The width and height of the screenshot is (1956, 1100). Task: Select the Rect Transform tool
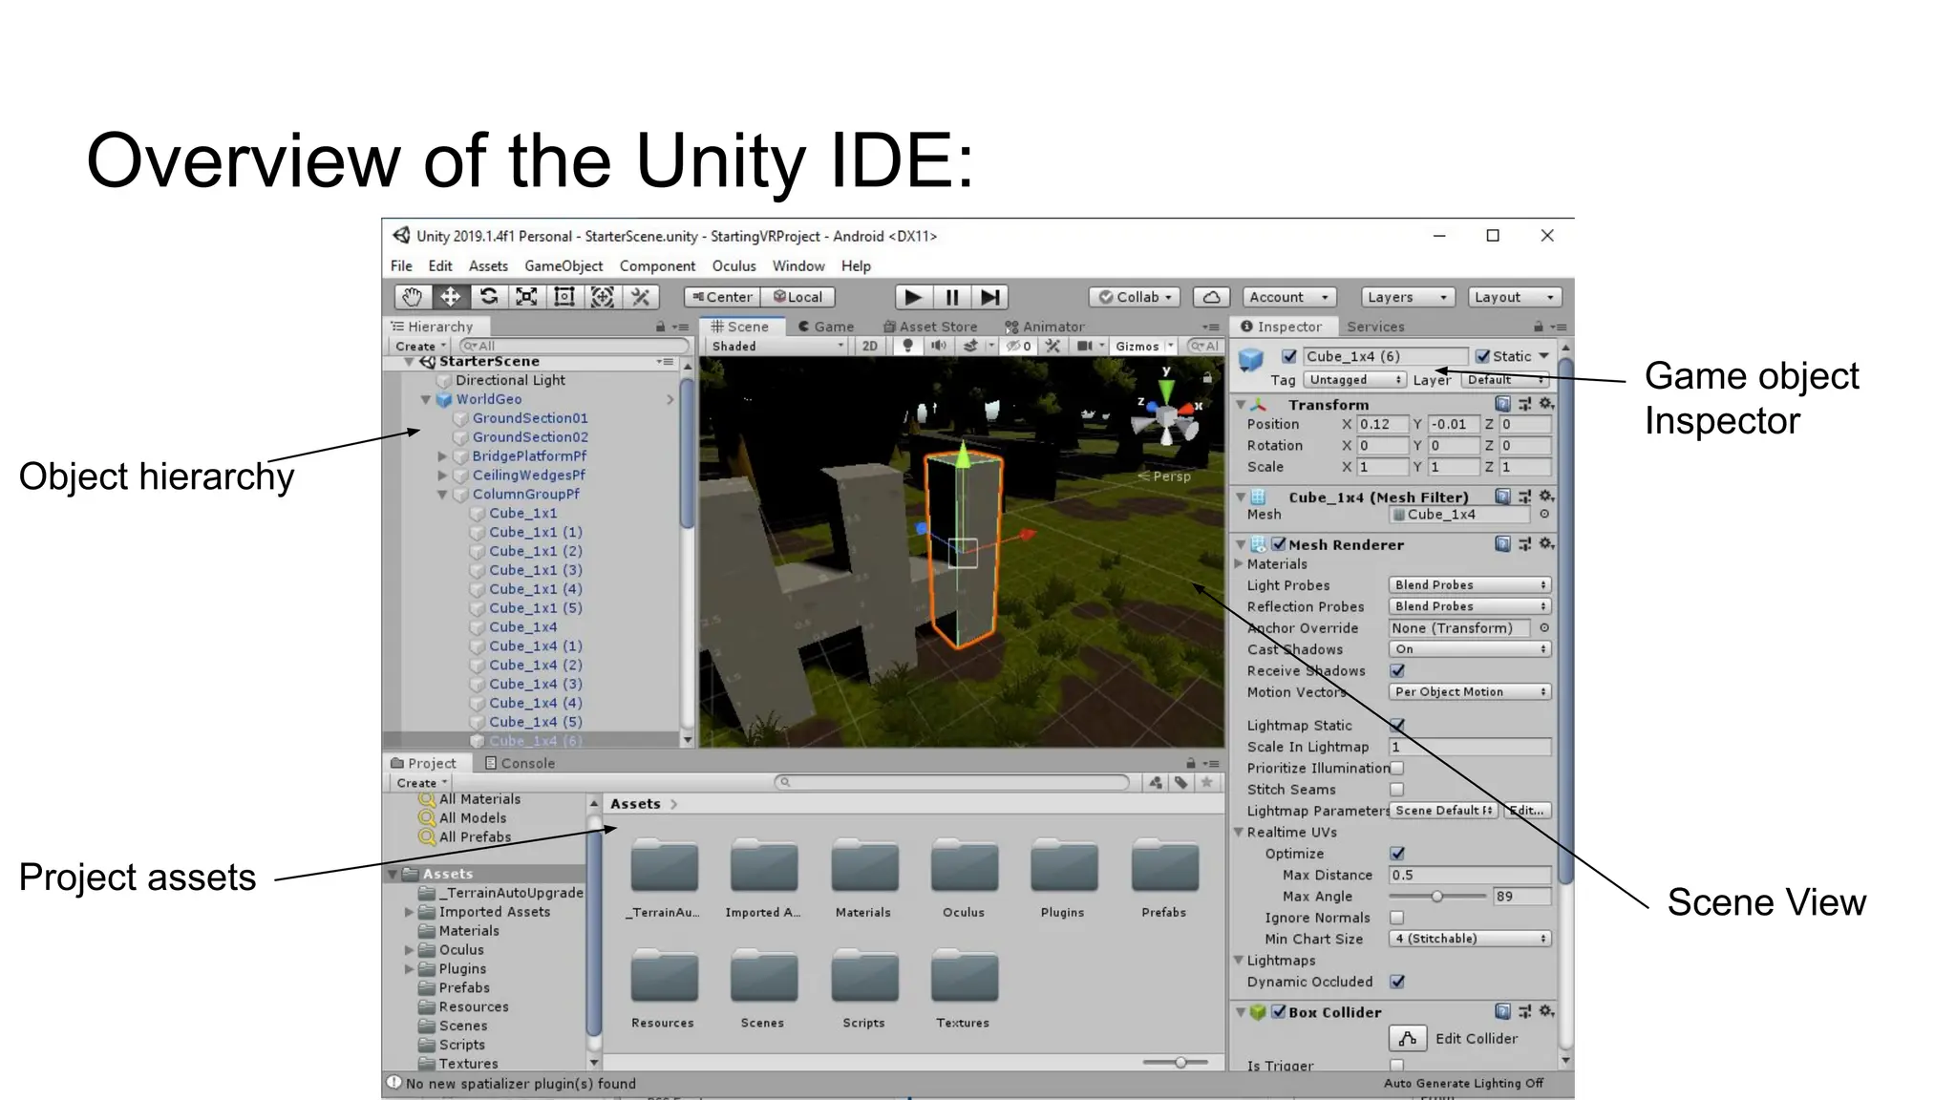[x=564, y=297]
